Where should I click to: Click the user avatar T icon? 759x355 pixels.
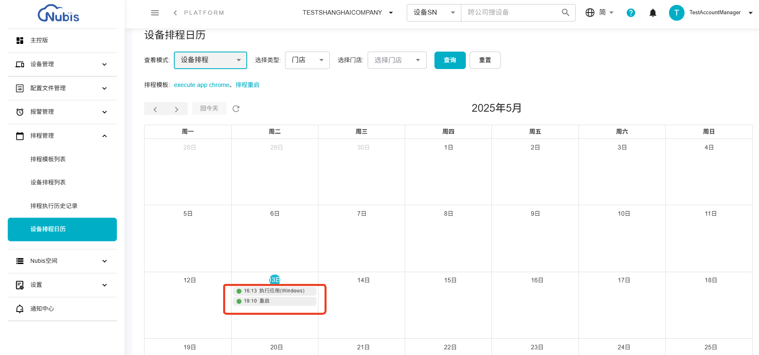click(676, 13)
